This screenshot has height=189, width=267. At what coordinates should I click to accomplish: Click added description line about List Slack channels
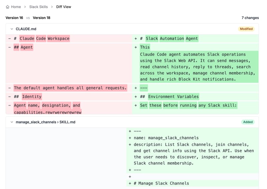click(x=193, y=154)
